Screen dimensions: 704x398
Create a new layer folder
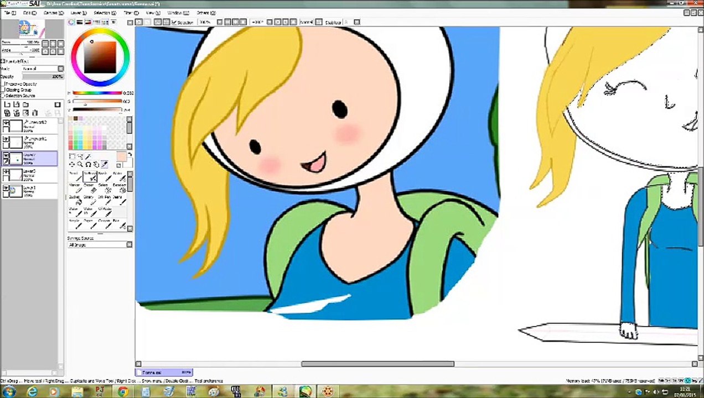[25, 104]
